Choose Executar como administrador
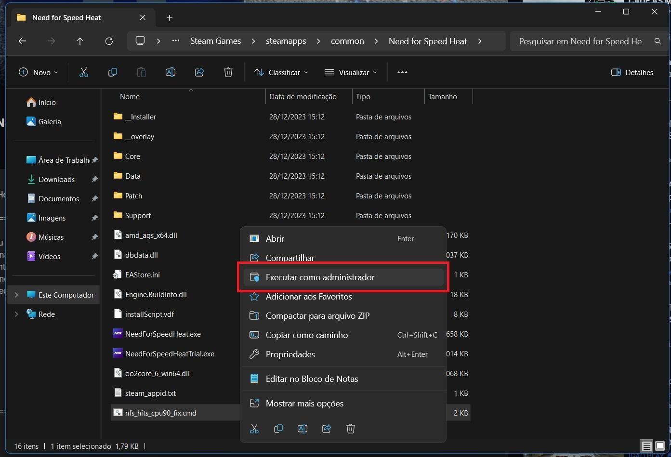The image size is (671, 457). coord(343,277)
